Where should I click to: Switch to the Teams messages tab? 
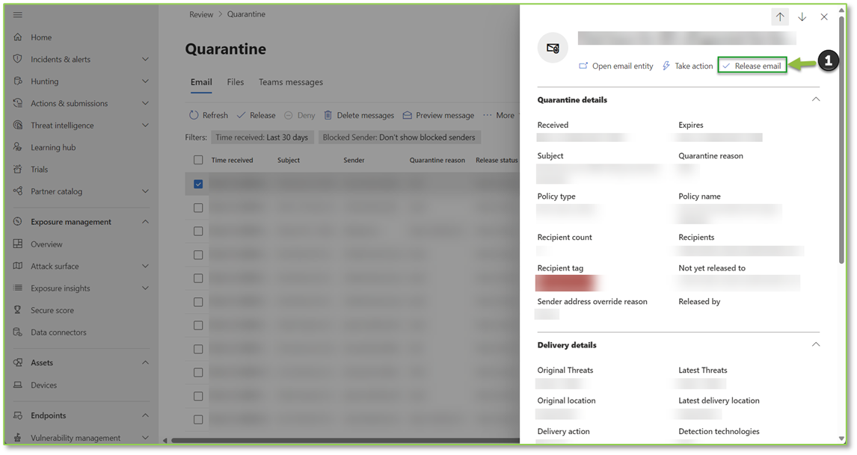pos(292,82)
